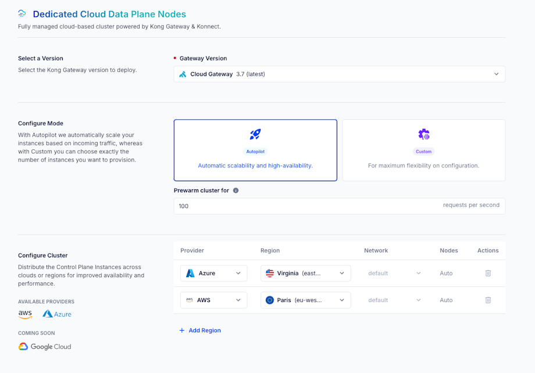
Task: Click the AWS logo under Available Providers
Action: pos(25,314)
